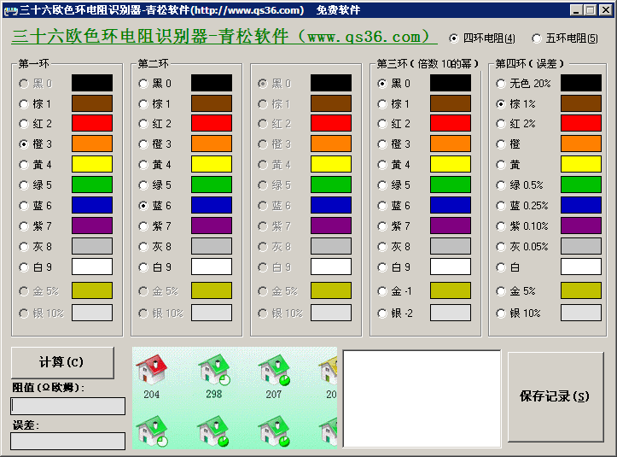The width and height of the screenshot is (617, 457).
Task: Select 银 -2 multiplier in the third ring group
Action: coord(395,313)
